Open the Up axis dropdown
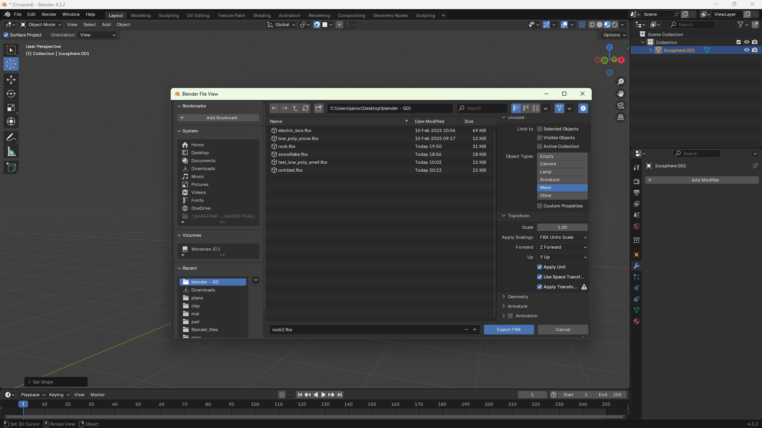Screen dimensions: 762x428 562,257
